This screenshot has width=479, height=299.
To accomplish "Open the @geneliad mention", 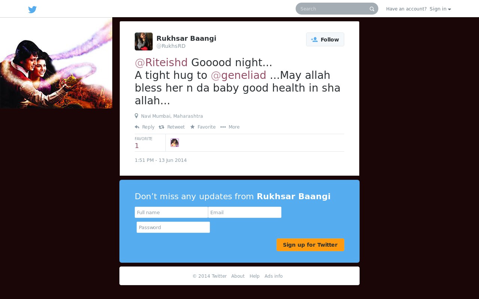I will [x=238, y=75].
